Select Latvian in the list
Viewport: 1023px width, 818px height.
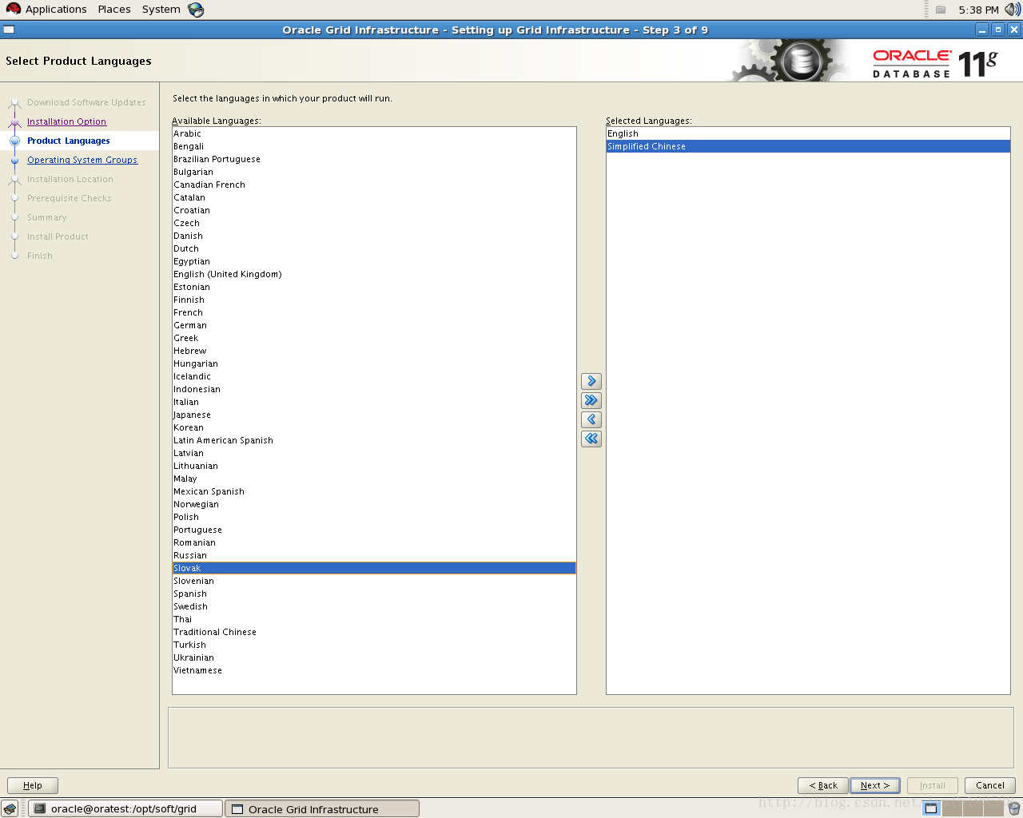point(374,453)
